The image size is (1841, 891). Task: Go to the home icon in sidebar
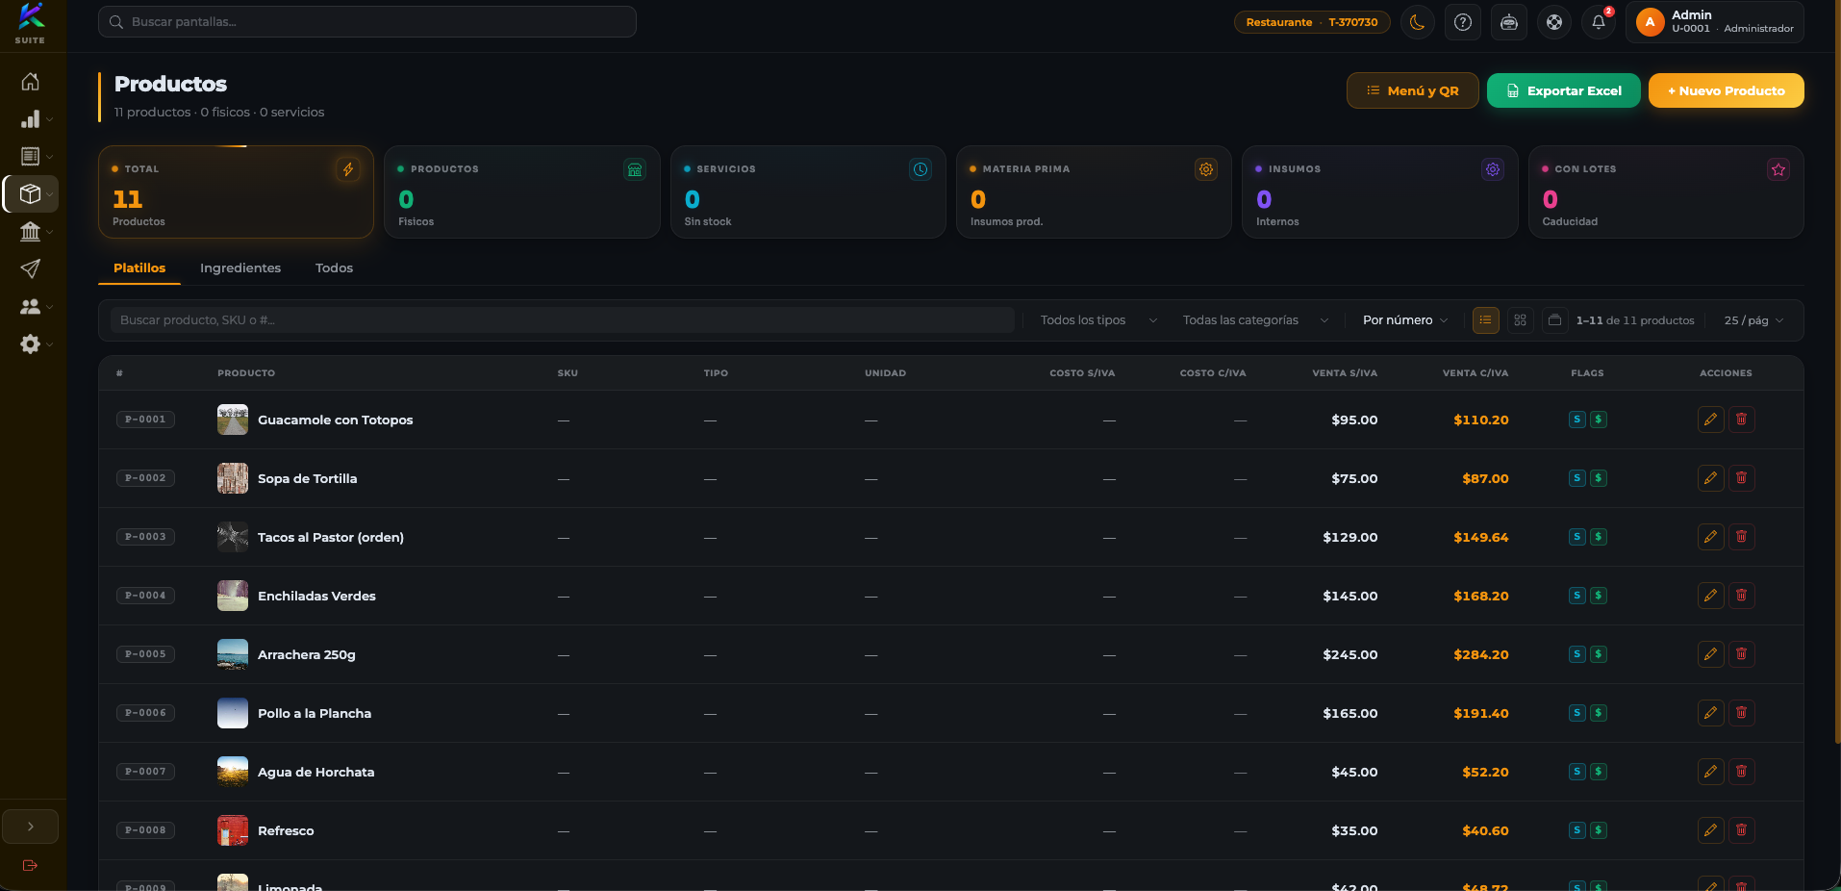tap(31, 82)
